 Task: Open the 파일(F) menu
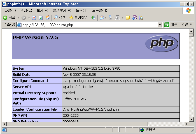point(10,11)
